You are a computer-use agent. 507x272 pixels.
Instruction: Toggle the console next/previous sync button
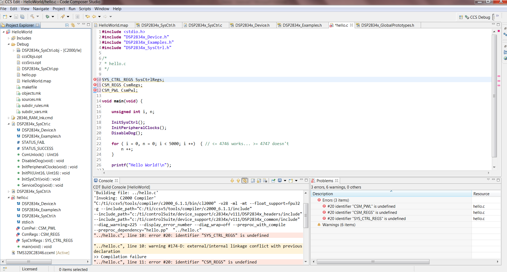tap(244, 181)
